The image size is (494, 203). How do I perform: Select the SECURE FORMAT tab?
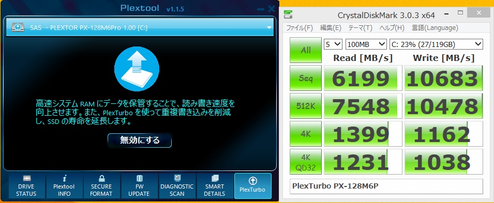point(101,186)
